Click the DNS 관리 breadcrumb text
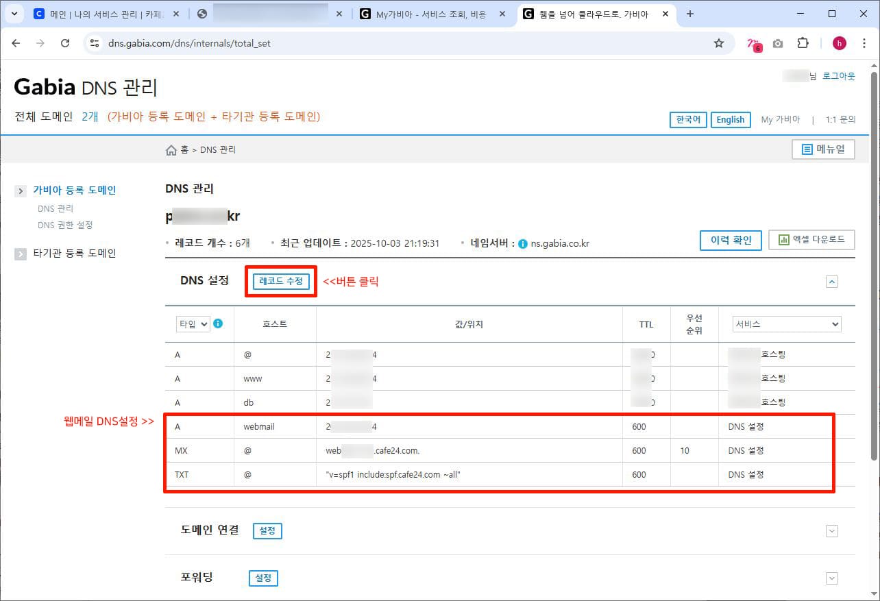880x601 pixels. (218, 149)
